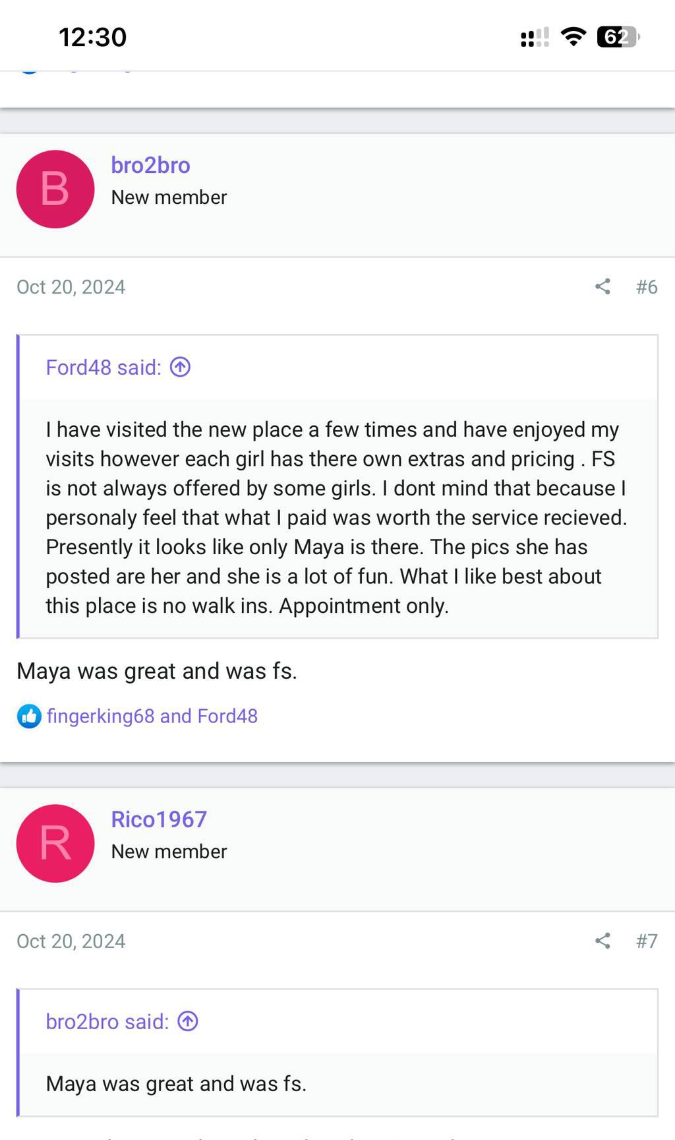Viewport: 675px width, 1140px height.
Task: Tap the "bro2bro said:" quote header
Action: (x=107, y=1022)
